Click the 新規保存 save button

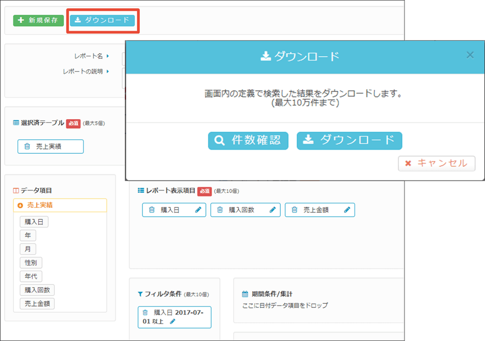(38, 21)
